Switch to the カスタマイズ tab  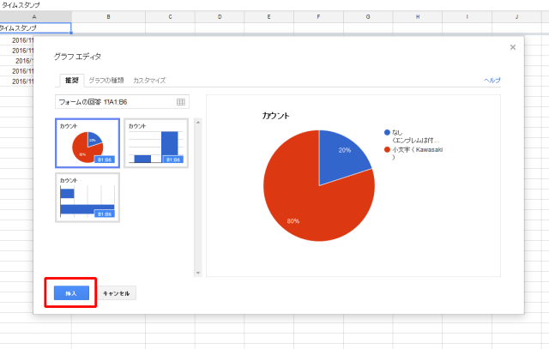pyautogui.click(x=149, y=81)
